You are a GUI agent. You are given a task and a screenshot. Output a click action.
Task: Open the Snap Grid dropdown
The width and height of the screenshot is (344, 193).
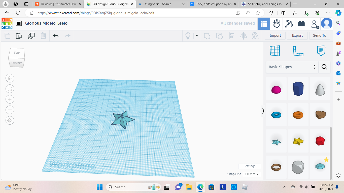point(251,174)
